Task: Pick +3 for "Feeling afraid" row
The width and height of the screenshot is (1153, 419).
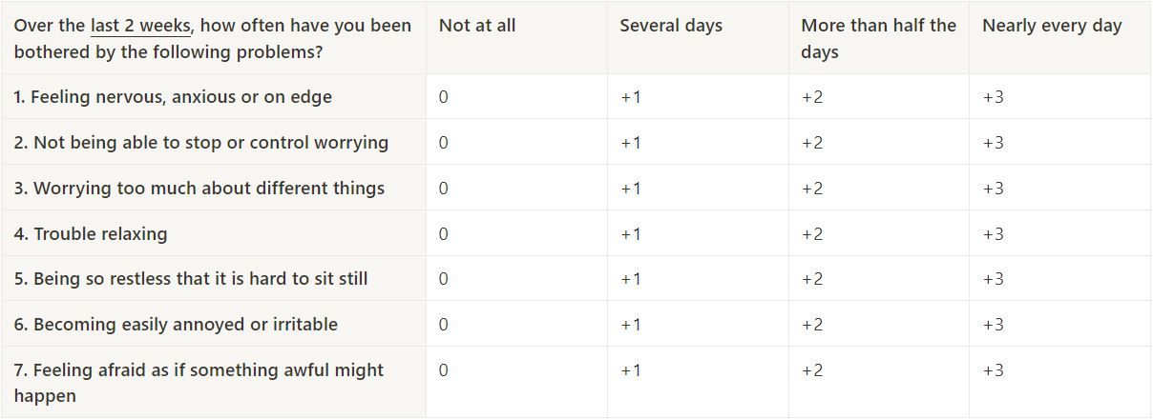Action: pos(993,370)
